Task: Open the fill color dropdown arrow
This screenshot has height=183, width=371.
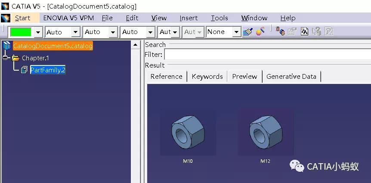Action: (x=38, y=32)
